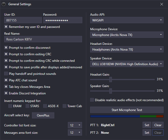Screen dimensions: 168x140
Task: Check STARS invert numeric keypad box
Action: click(28, 106)
